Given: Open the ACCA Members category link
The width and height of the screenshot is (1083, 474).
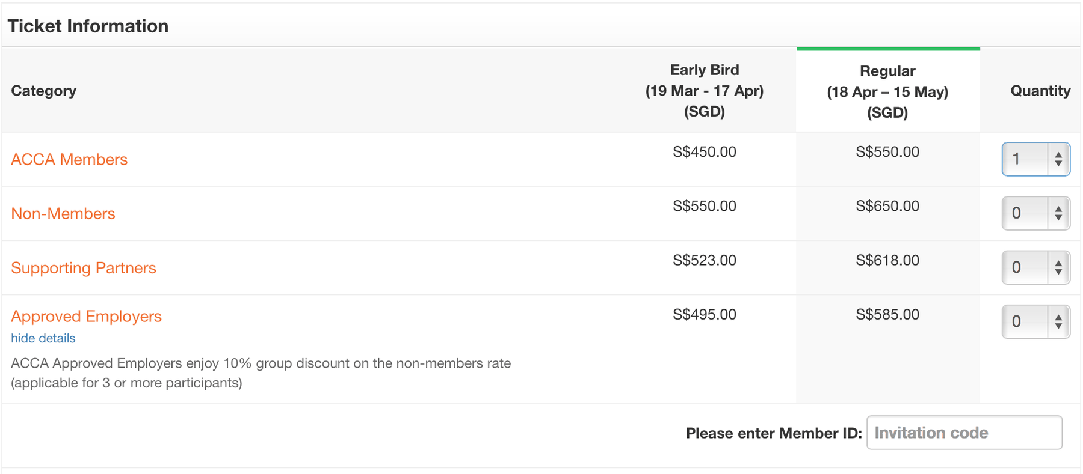Looking at the screenshot, I should [x=69, y=159].
